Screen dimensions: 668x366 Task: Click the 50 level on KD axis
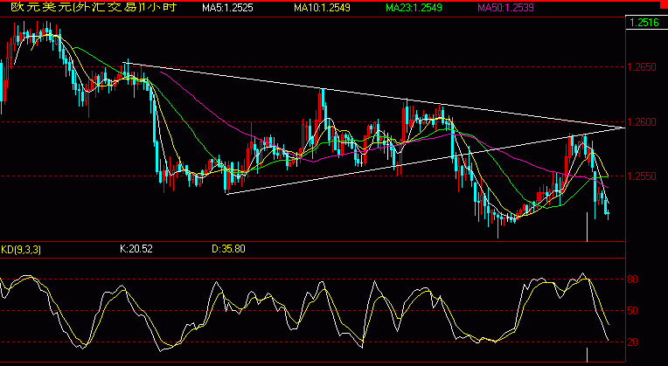[x=633, y=311]
